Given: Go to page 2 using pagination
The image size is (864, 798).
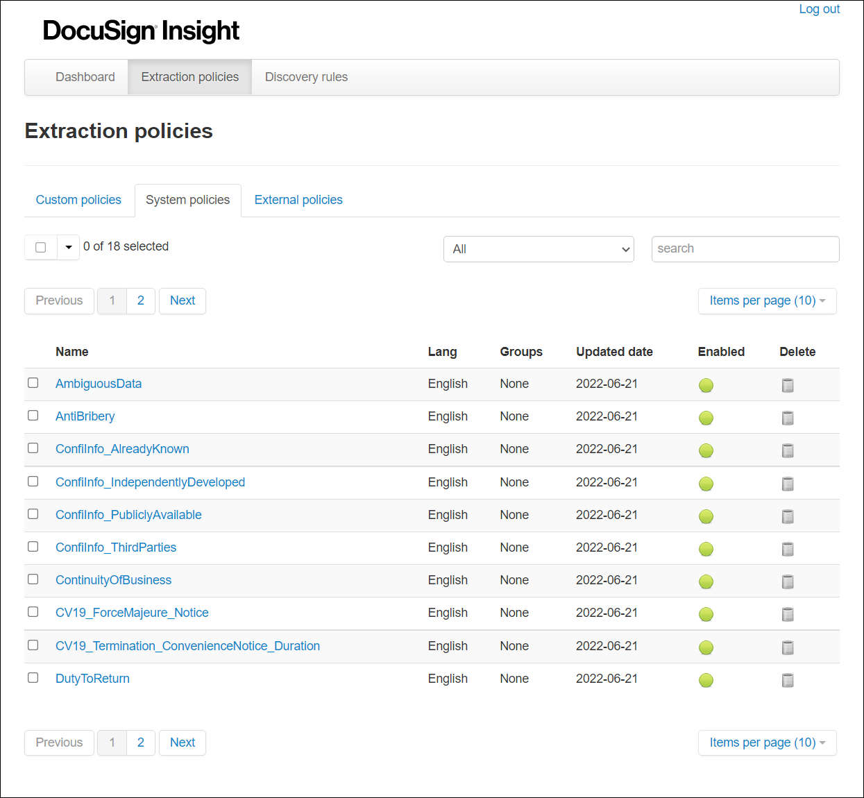Looking at the screenshot, I should pyautogui.click(x=140, y=300).
